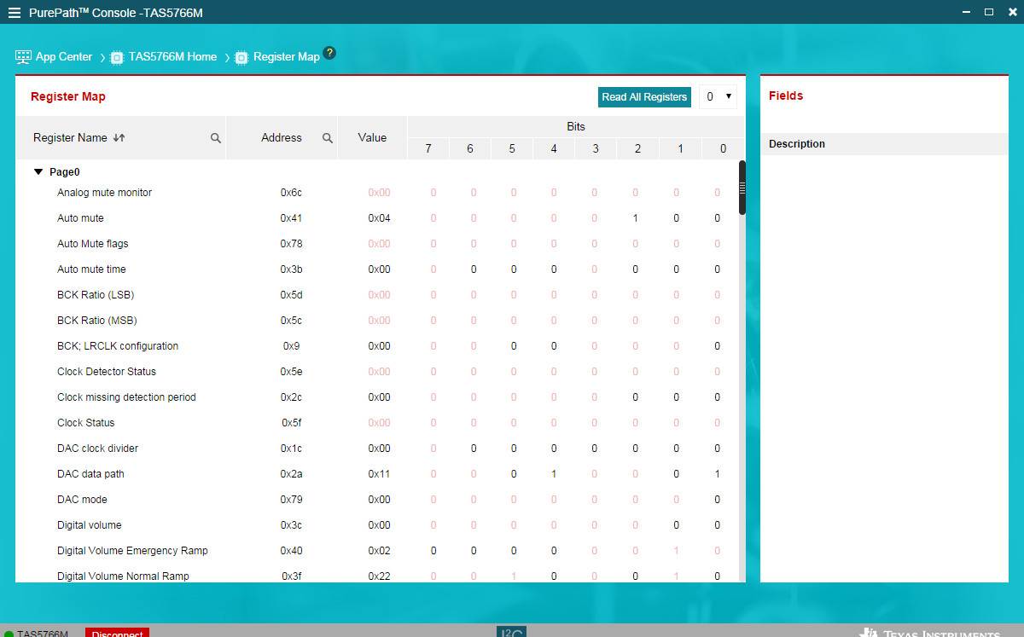Select Clock missing detection period register
This screenshot has width=1024, height=637.
(x=126, y=397)
